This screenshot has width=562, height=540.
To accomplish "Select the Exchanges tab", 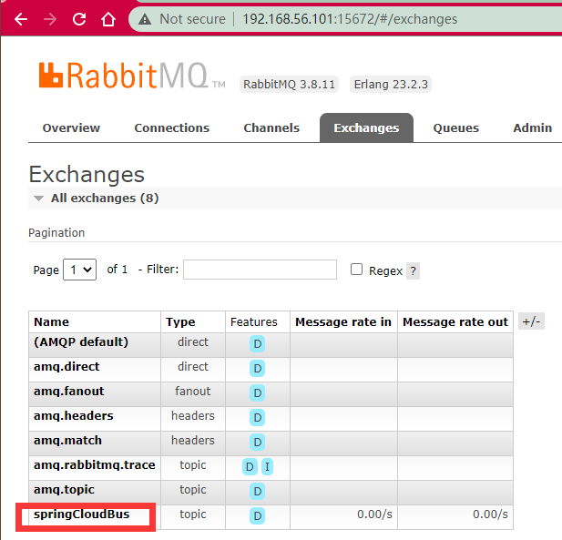I will click(x=366, y=127).
